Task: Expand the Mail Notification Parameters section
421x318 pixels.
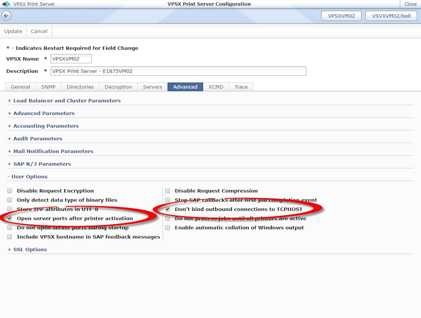Action: tap(50, 151)
